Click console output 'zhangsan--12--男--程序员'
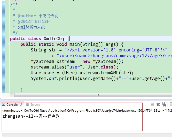Screen dimensions: 172x137 pyautogui.click(x=31, y=116)
